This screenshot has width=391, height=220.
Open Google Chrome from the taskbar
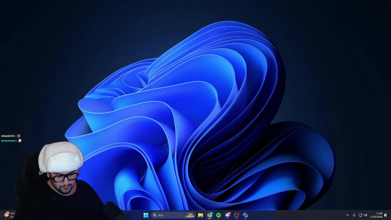click(210, 215)
